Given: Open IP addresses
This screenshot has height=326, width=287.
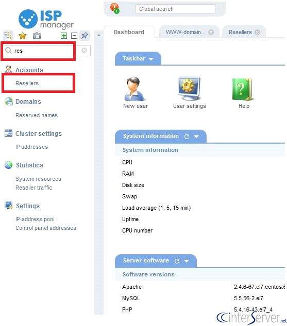Looking at the screenshot, I should pos(31,147).
